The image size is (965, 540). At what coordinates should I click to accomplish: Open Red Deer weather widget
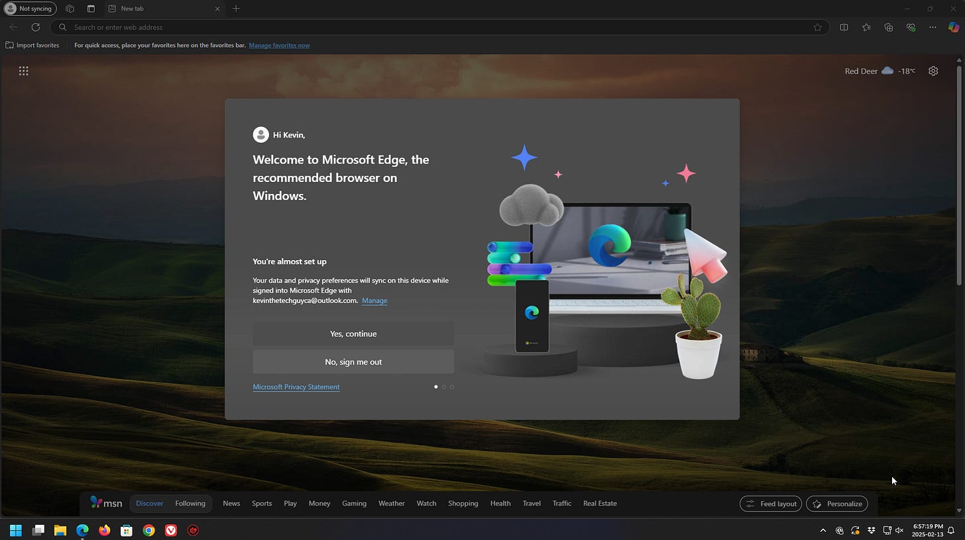click(x=880, y=71)
